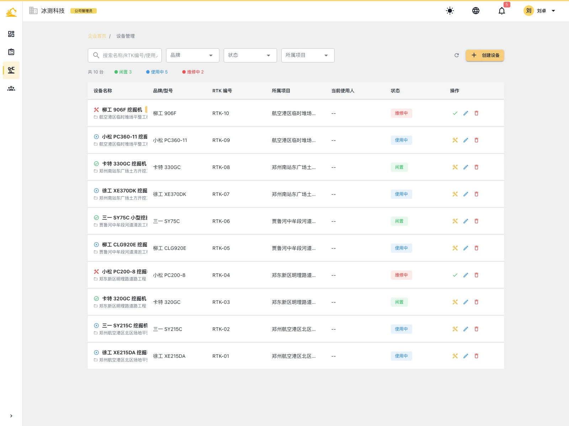Screen dimensions: 569x426
Task: Focus the 搜索名称/RTK编号 search field
Action: [x=125, y=55]
